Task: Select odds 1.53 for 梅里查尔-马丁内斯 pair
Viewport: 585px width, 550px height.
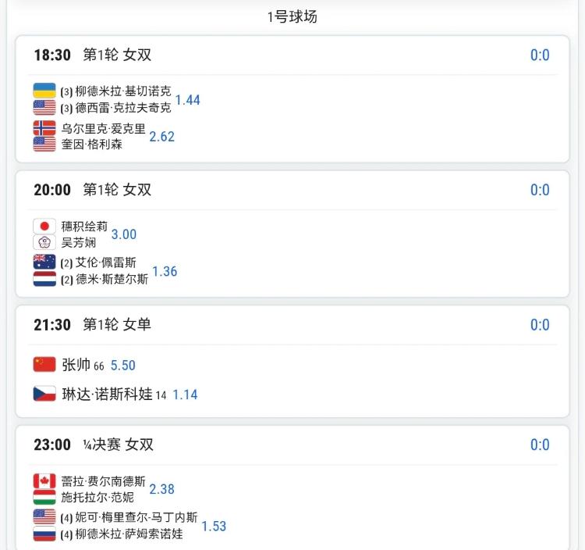Action: 214,526
